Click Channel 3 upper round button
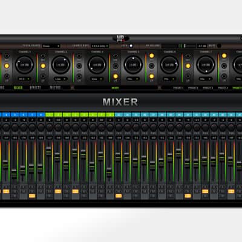This screenshot has width=242, height=242. point(79,56)
